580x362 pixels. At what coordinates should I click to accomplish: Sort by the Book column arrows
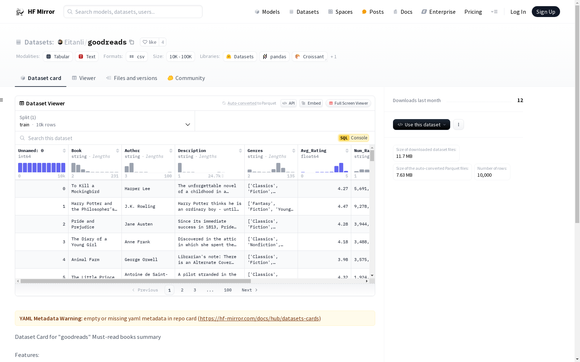[117, 151]
